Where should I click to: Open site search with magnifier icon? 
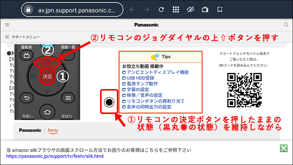(286, 25)
